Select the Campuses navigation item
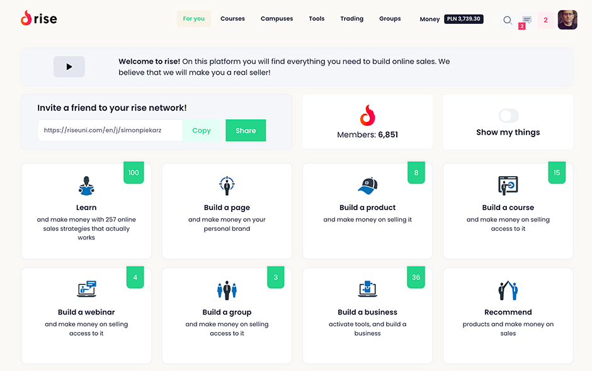 point(276,19)
